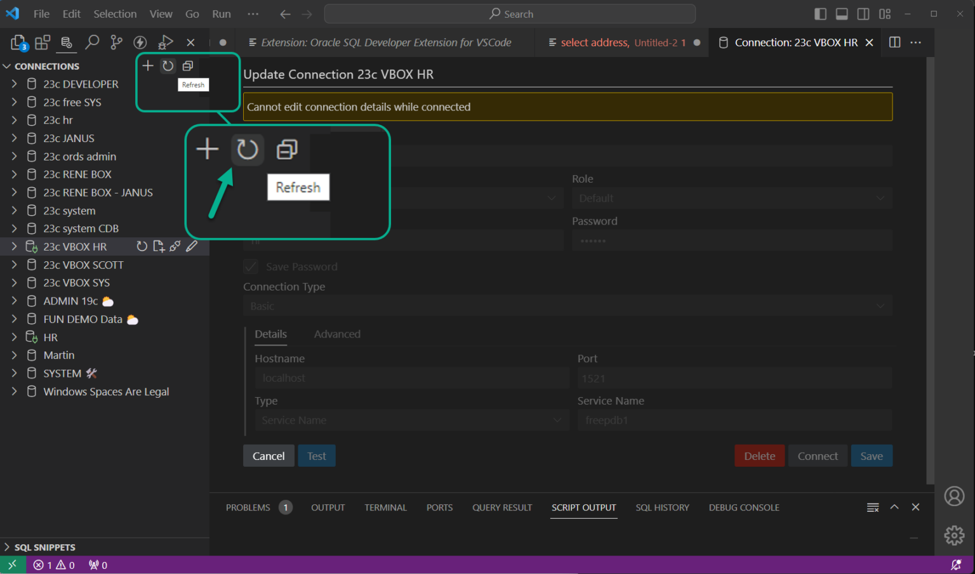Screen dimensions: 975x574
Task: Click the Hostname input showing localhost
Action: [411, 377]
